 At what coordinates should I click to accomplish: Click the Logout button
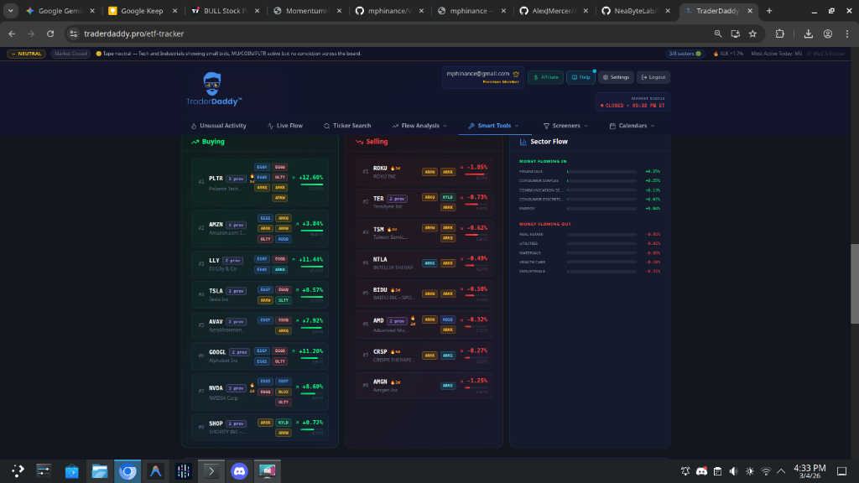pyautogui.click(x=653, y=76)
